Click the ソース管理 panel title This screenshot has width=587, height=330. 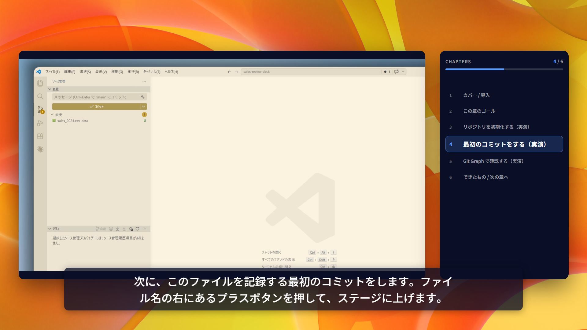pos(58,81)
